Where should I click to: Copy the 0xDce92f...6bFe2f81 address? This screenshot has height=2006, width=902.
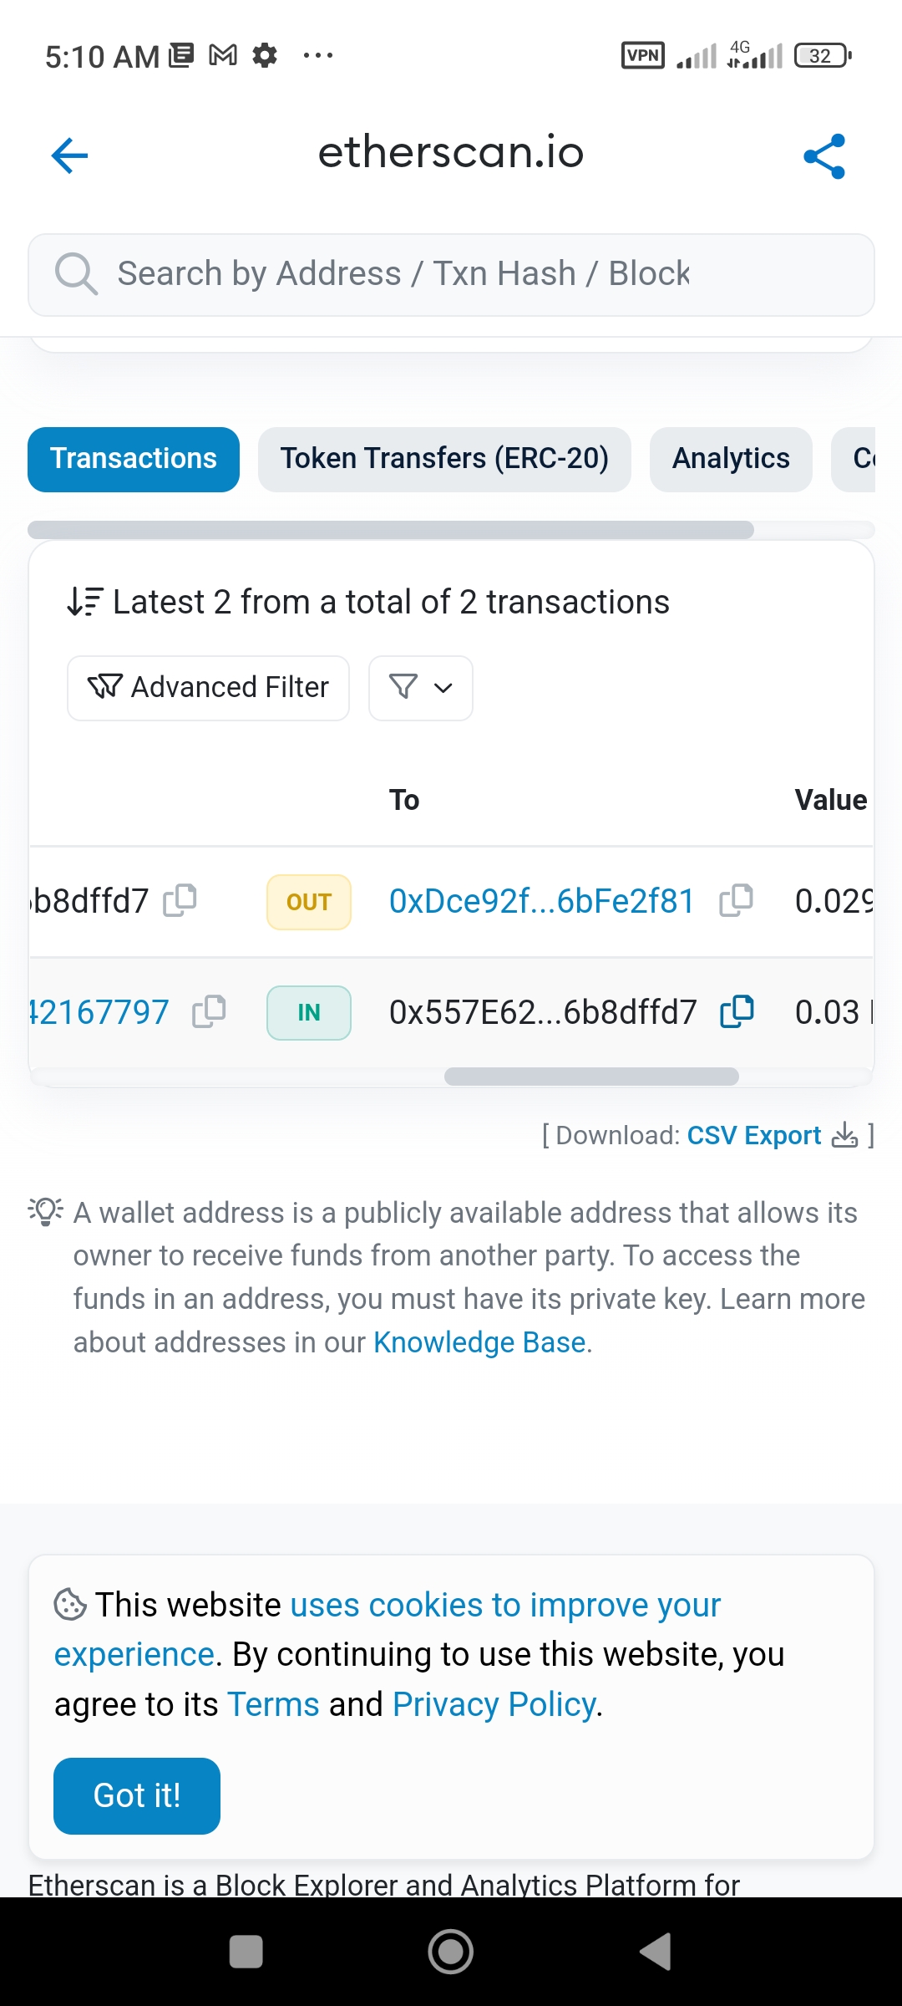coord(736,900)
